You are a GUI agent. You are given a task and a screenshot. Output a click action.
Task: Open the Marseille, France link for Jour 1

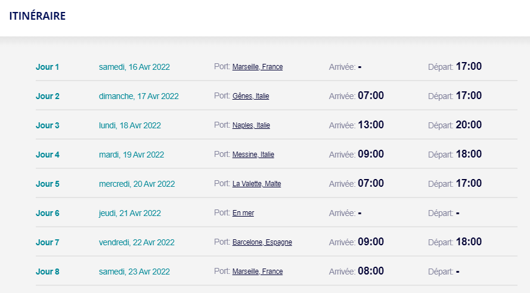[258, 67]
